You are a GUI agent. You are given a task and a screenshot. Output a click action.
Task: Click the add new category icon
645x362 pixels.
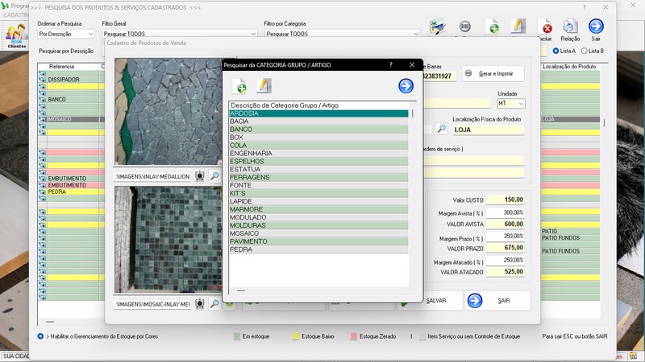(x=239, y=86)
